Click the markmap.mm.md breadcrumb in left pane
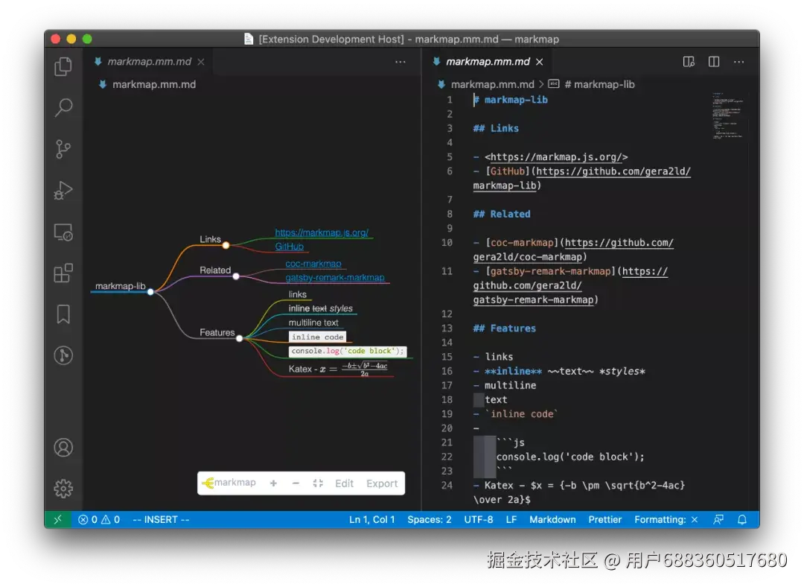Viewport: 804px width, 587px height. coord(154,84)
